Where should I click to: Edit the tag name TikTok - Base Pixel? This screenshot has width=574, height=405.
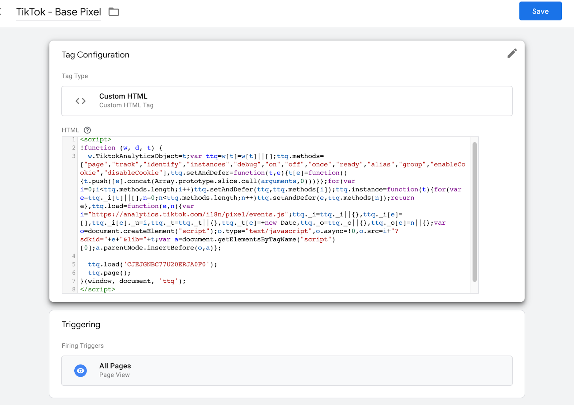point(58,12)
